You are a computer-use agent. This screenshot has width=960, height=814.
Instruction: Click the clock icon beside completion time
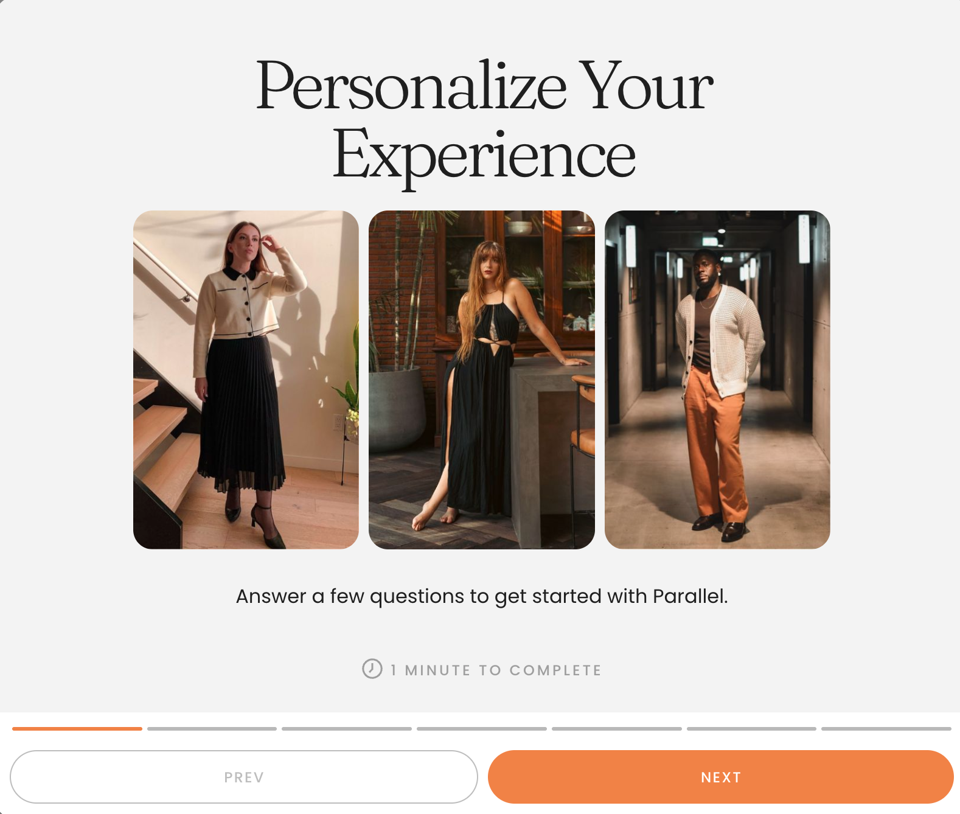pos(372,669)
